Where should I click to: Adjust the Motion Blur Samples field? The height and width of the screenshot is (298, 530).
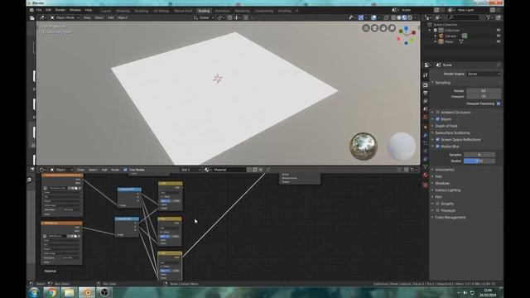479,155
